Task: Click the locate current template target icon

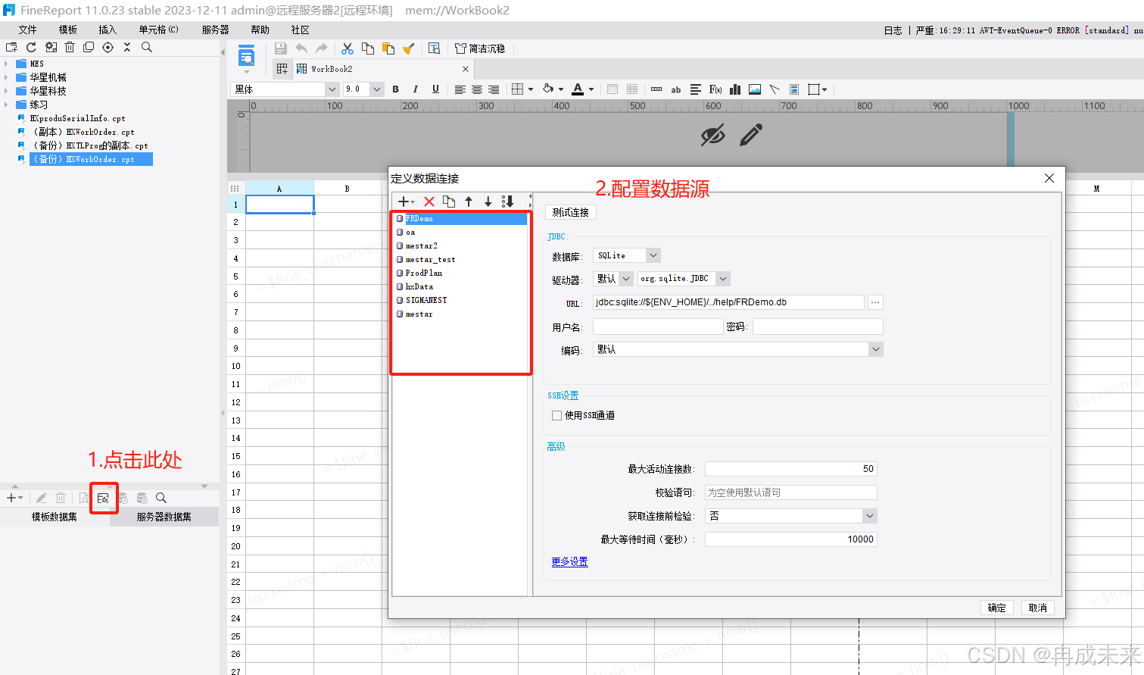Action: tap(108, 47)
